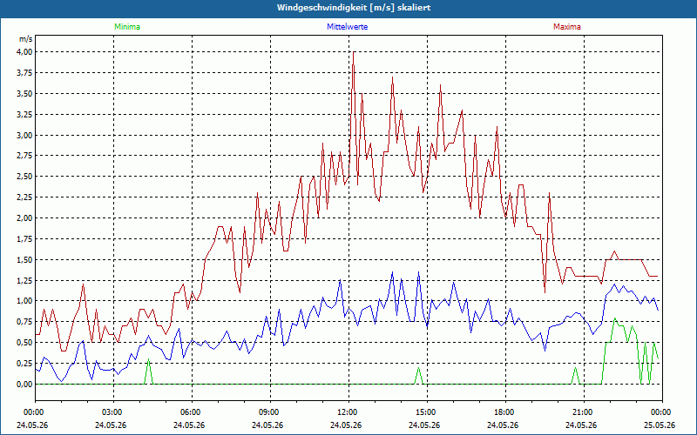Screen dimensions: 697x435
Task: Click the y-axis value 4,00
Action: click(24, 52)
